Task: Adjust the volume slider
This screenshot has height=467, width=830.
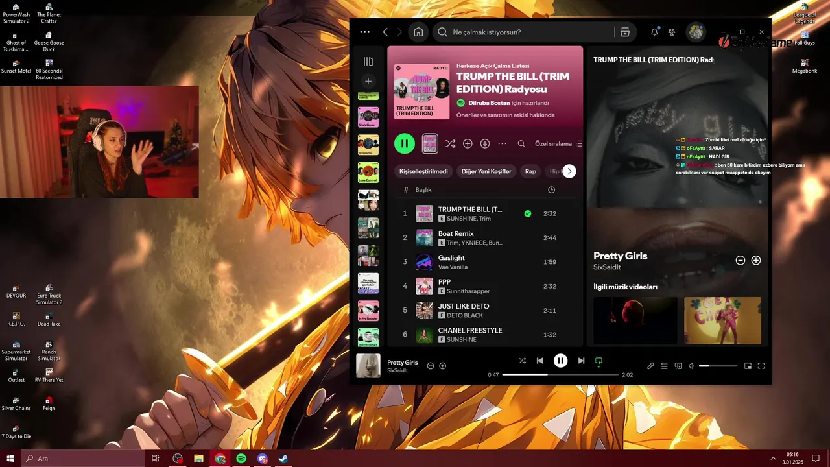Action: 718,366
